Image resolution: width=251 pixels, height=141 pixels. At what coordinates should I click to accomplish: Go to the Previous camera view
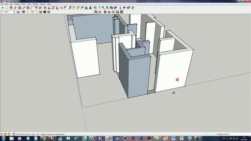pyautogui.click(x=111, y=8)
